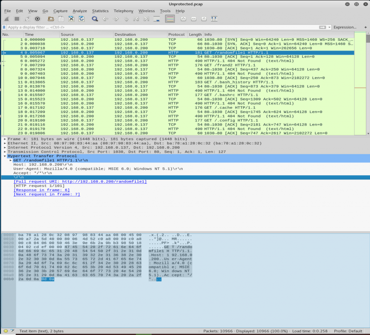370x335 pixels.
Task: Restart the current capture
Action: 27,19
